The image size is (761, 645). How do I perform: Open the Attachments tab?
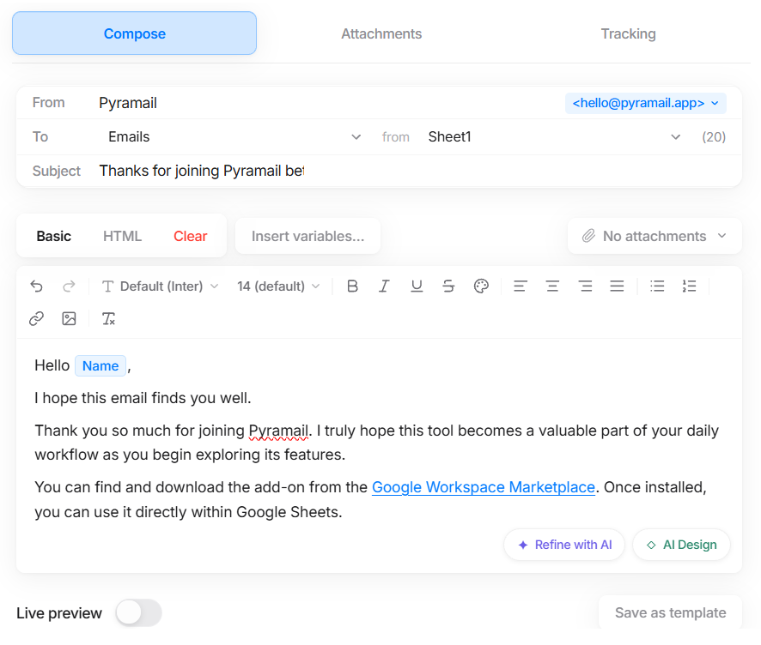pyautogui.click(x=381, y=33)
